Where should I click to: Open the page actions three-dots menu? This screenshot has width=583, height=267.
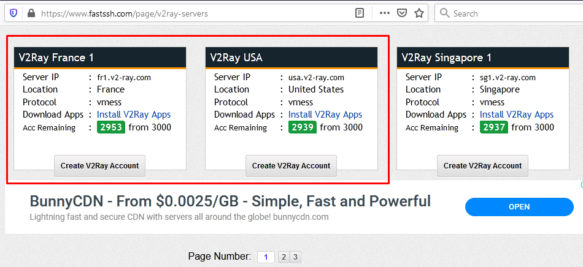(384, 13)
